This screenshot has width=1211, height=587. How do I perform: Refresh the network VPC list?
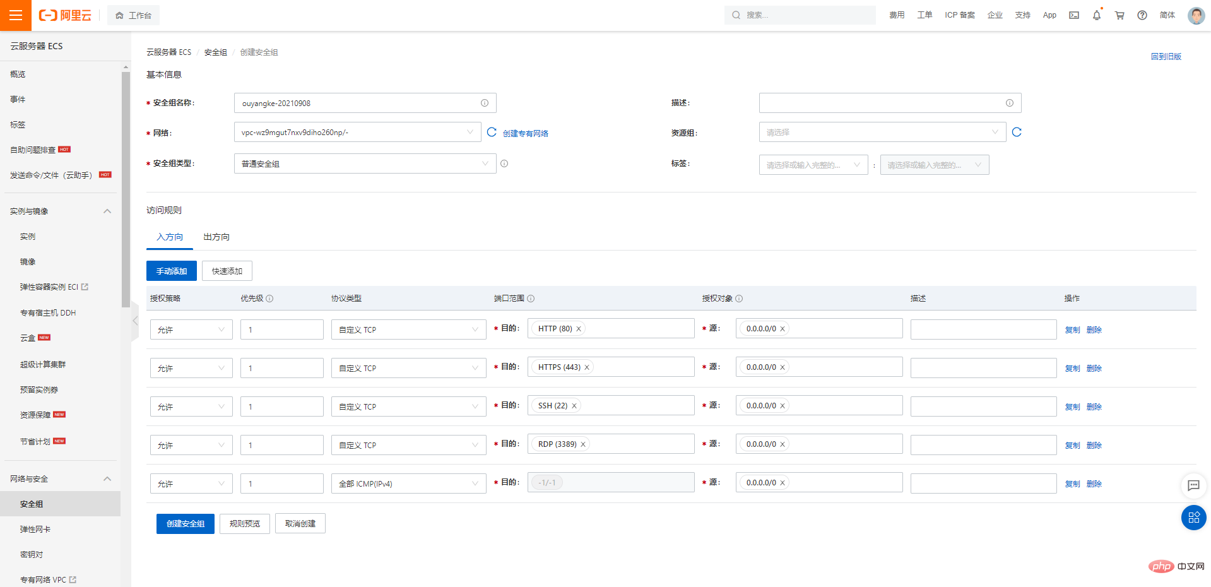tap(492, 132)
